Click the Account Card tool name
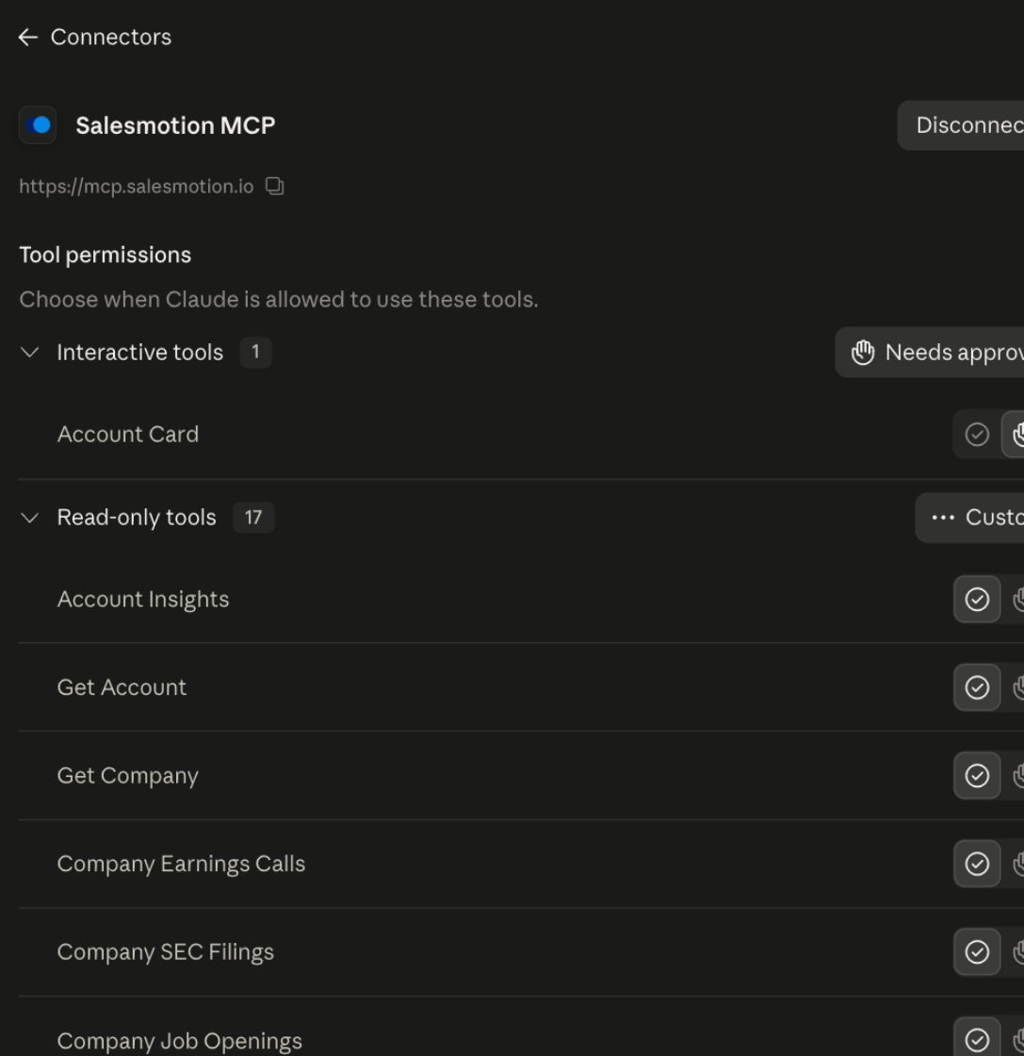 click(128, 435)
